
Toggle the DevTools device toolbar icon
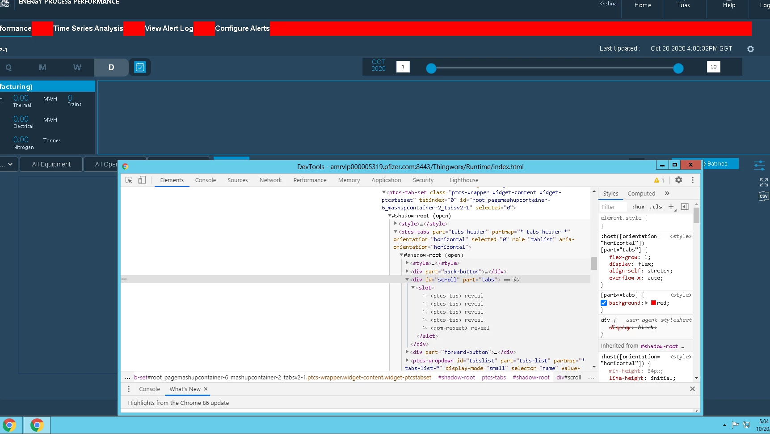tap(142, 180)
